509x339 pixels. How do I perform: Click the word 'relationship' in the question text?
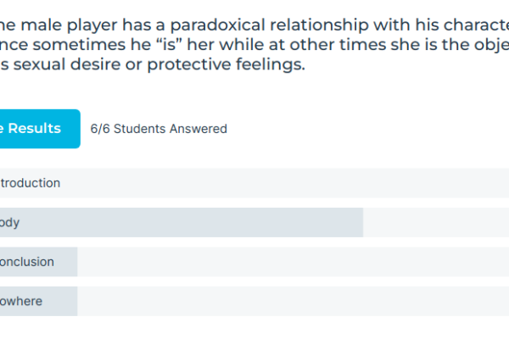pyautogui.click(x=320, y=25)
